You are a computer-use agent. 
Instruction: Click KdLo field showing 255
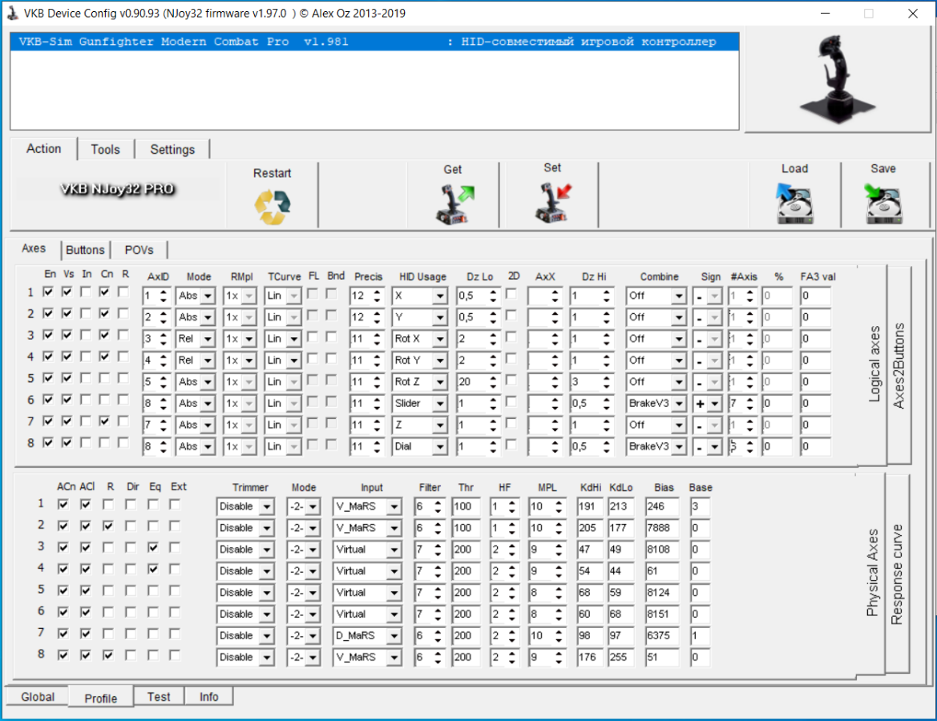[x=620, y=657]
